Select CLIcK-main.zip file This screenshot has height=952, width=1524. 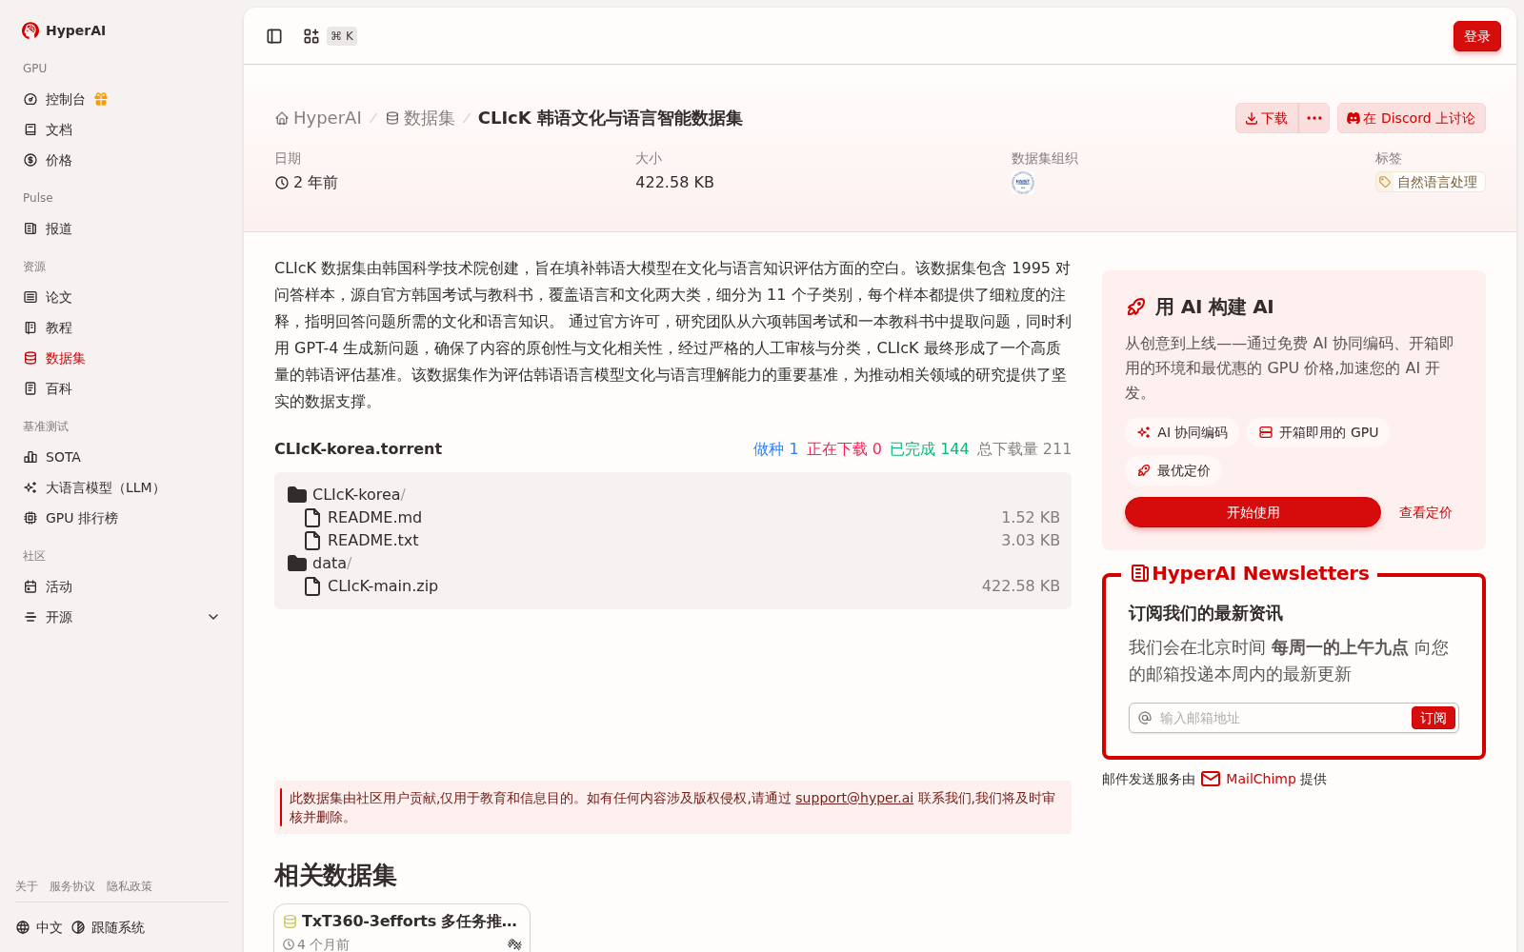(x=672, y=585)
